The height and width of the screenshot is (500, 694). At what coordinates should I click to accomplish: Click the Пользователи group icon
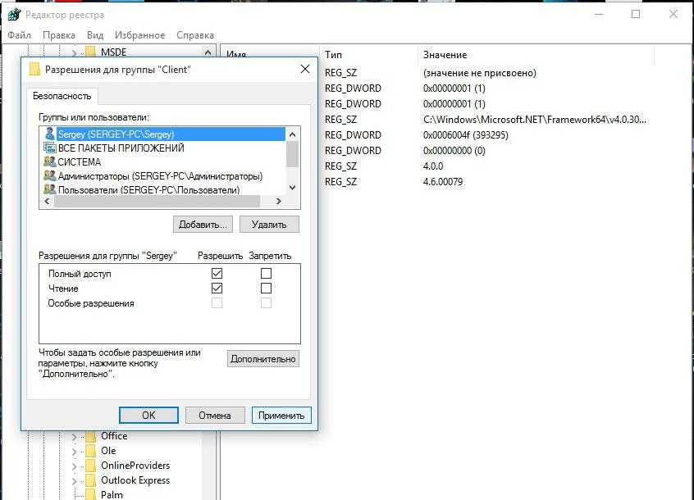tap(50, 189)
